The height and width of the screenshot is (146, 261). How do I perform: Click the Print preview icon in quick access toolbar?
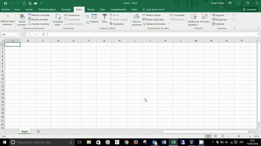[x=30, y=3]
